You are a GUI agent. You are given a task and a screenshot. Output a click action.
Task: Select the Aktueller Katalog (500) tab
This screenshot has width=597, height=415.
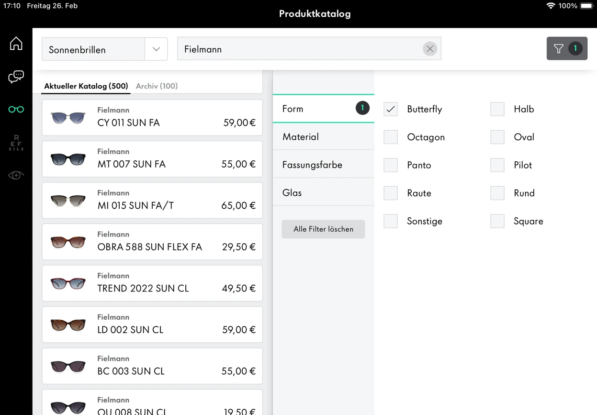click(86, 86)
